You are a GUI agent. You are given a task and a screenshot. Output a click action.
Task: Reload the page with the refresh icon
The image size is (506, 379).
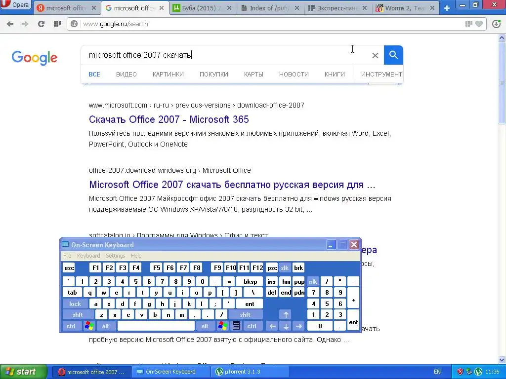pos(41,24)
